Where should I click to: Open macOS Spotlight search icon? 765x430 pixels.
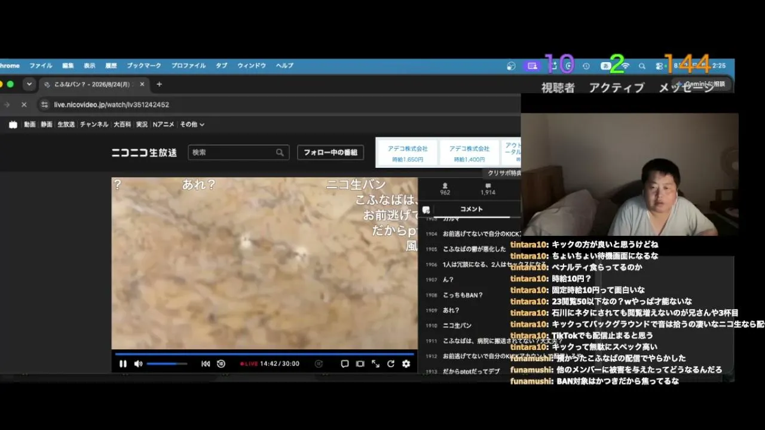pos(642,66)
